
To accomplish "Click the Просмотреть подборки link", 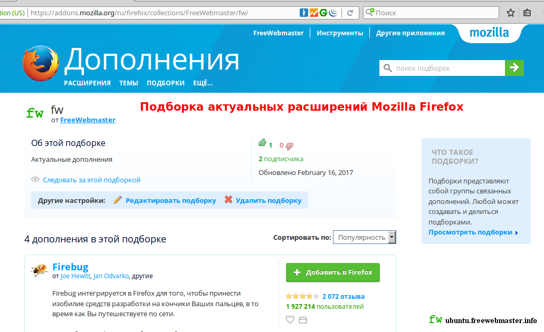I will (x=471, y=232).
